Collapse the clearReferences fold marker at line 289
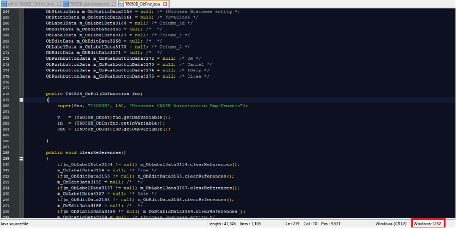 [21, 158]
